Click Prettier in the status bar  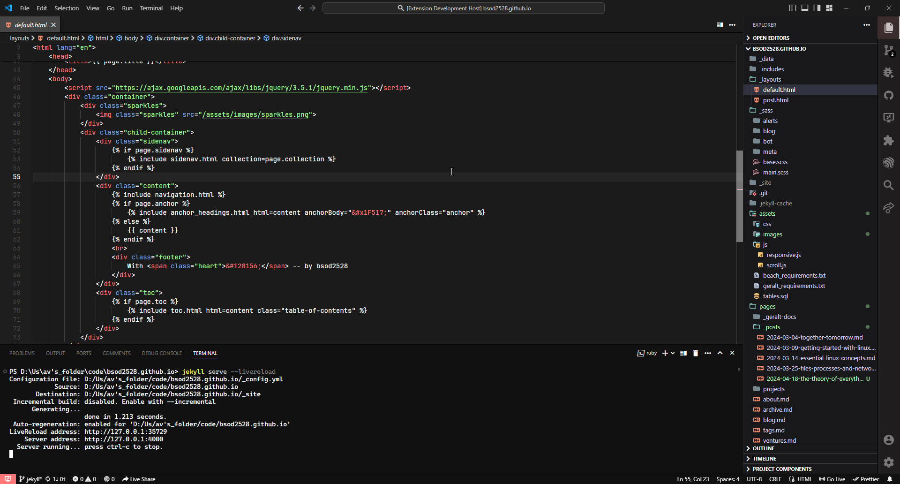pyautogui.click(x=866, y=479)
